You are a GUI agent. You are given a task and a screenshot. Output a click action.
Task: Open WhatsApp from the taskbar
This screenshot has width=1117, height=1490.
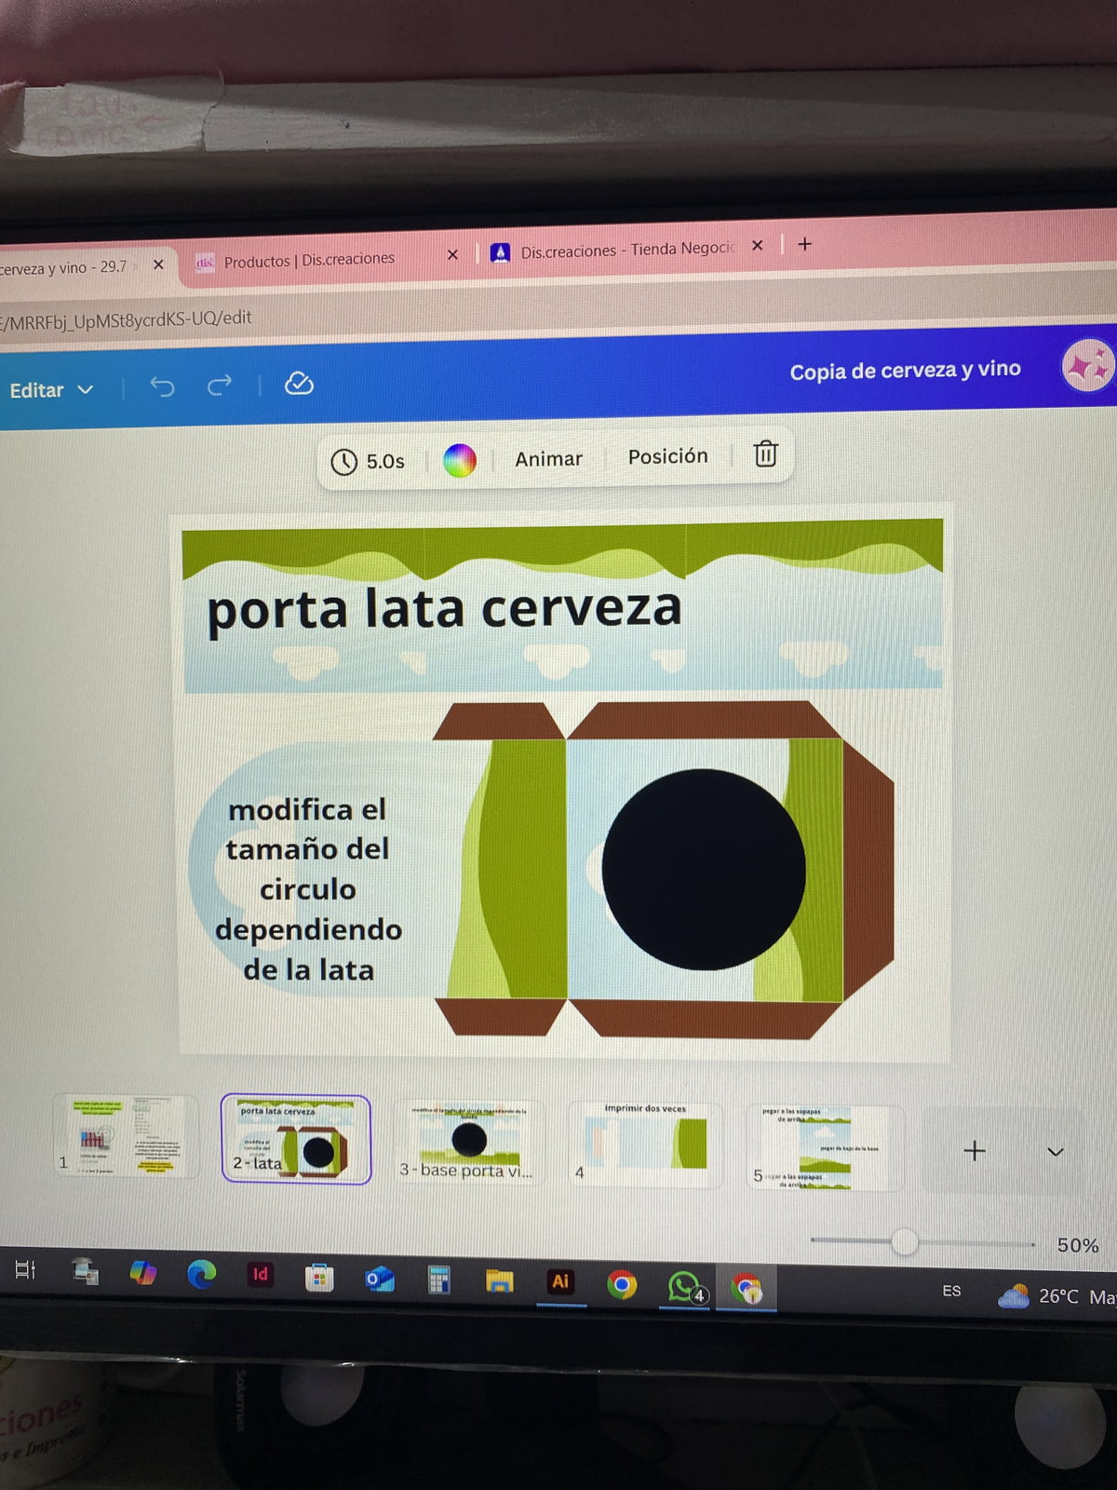[x=684, y=1286]
